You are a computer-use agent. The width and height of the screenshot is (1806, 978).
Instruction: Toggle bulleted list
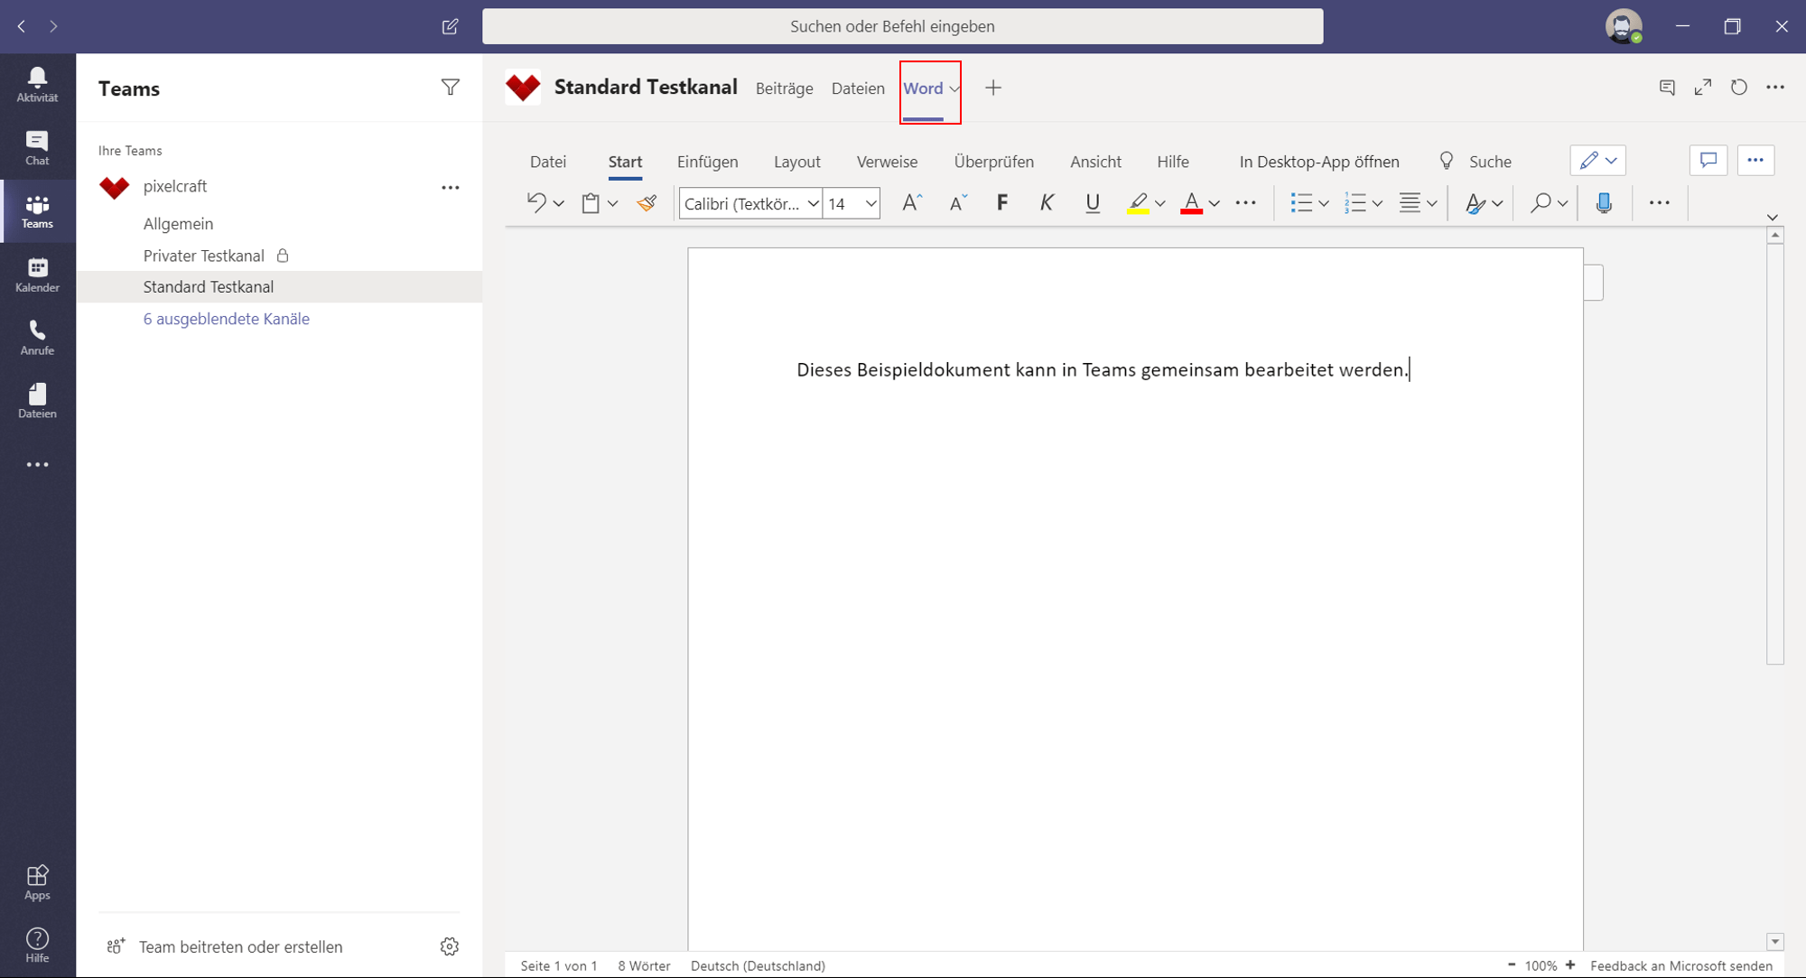pos(1301,203)
